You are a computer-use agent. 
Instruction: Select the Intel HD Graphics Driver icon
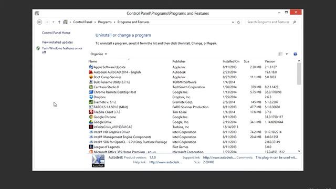[91, 132]
